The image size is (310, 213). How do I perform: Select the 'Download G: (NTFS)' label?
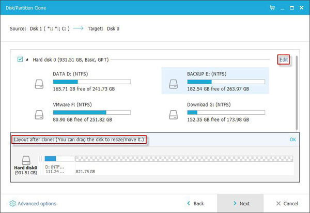pos(209,104)
